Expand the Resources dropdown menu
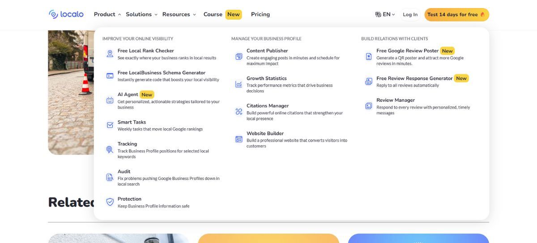The height and width of the screenshot is (243, 537). [179, 14]
